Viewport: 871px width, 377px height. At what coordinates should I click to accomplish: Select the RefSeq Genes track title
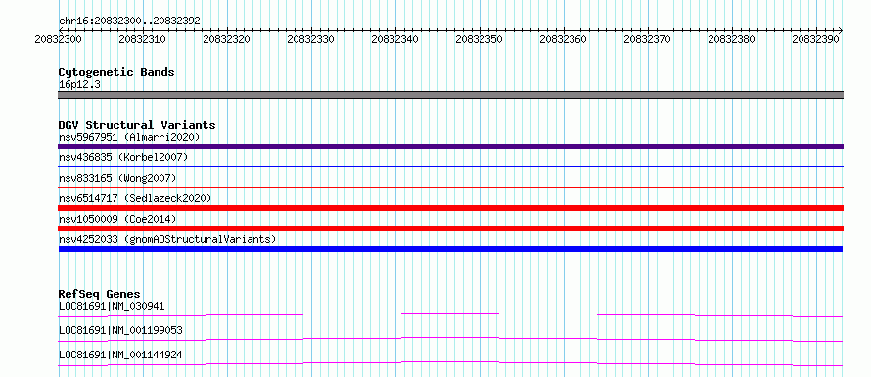[100, 294]
